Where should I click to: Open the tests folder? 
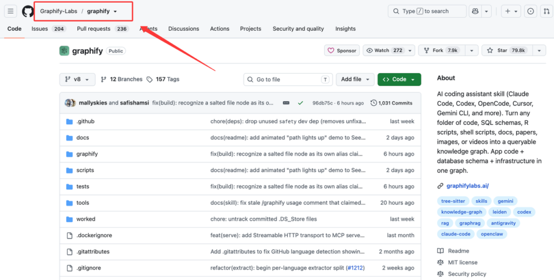(83, 186)
